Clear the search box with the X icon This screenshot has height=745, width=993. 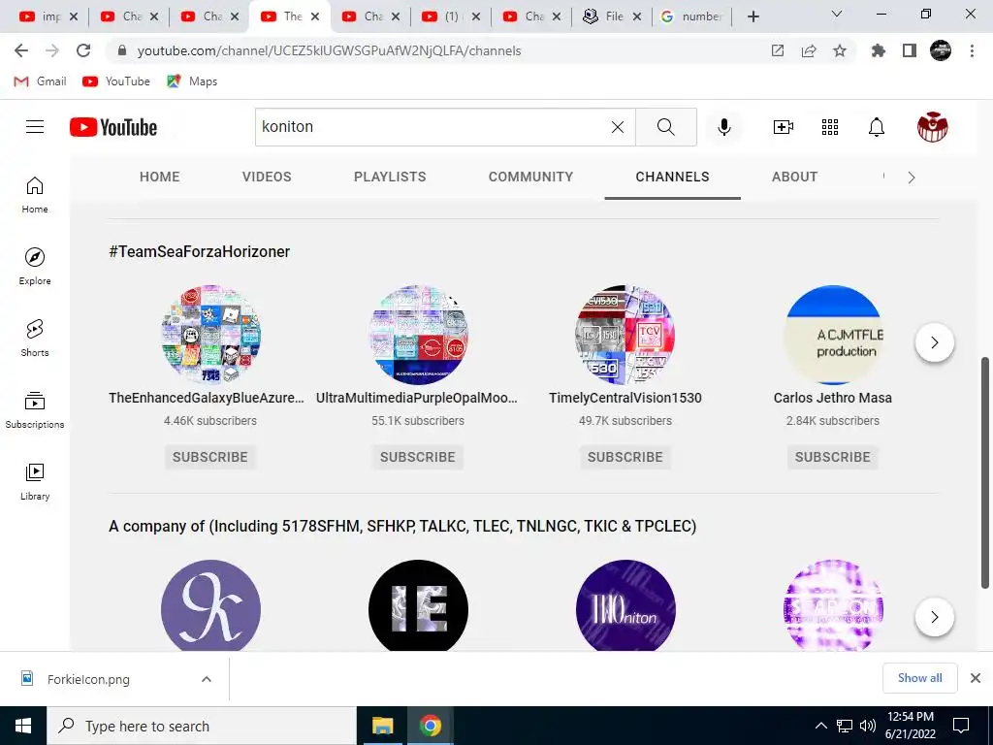coord(618,127)
